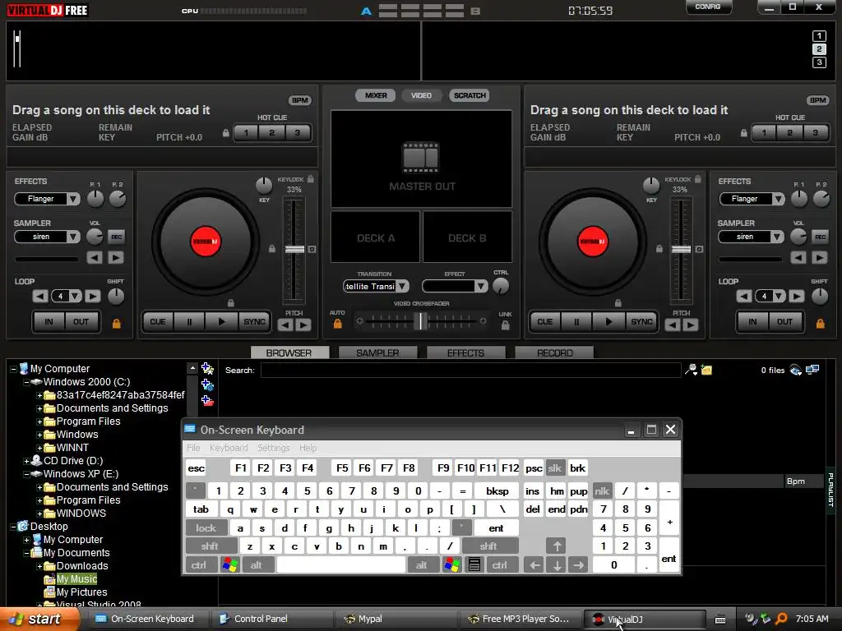Toggle the left deck keylock padlock
The width and height of the screenshot is (842, 631).
310,178
